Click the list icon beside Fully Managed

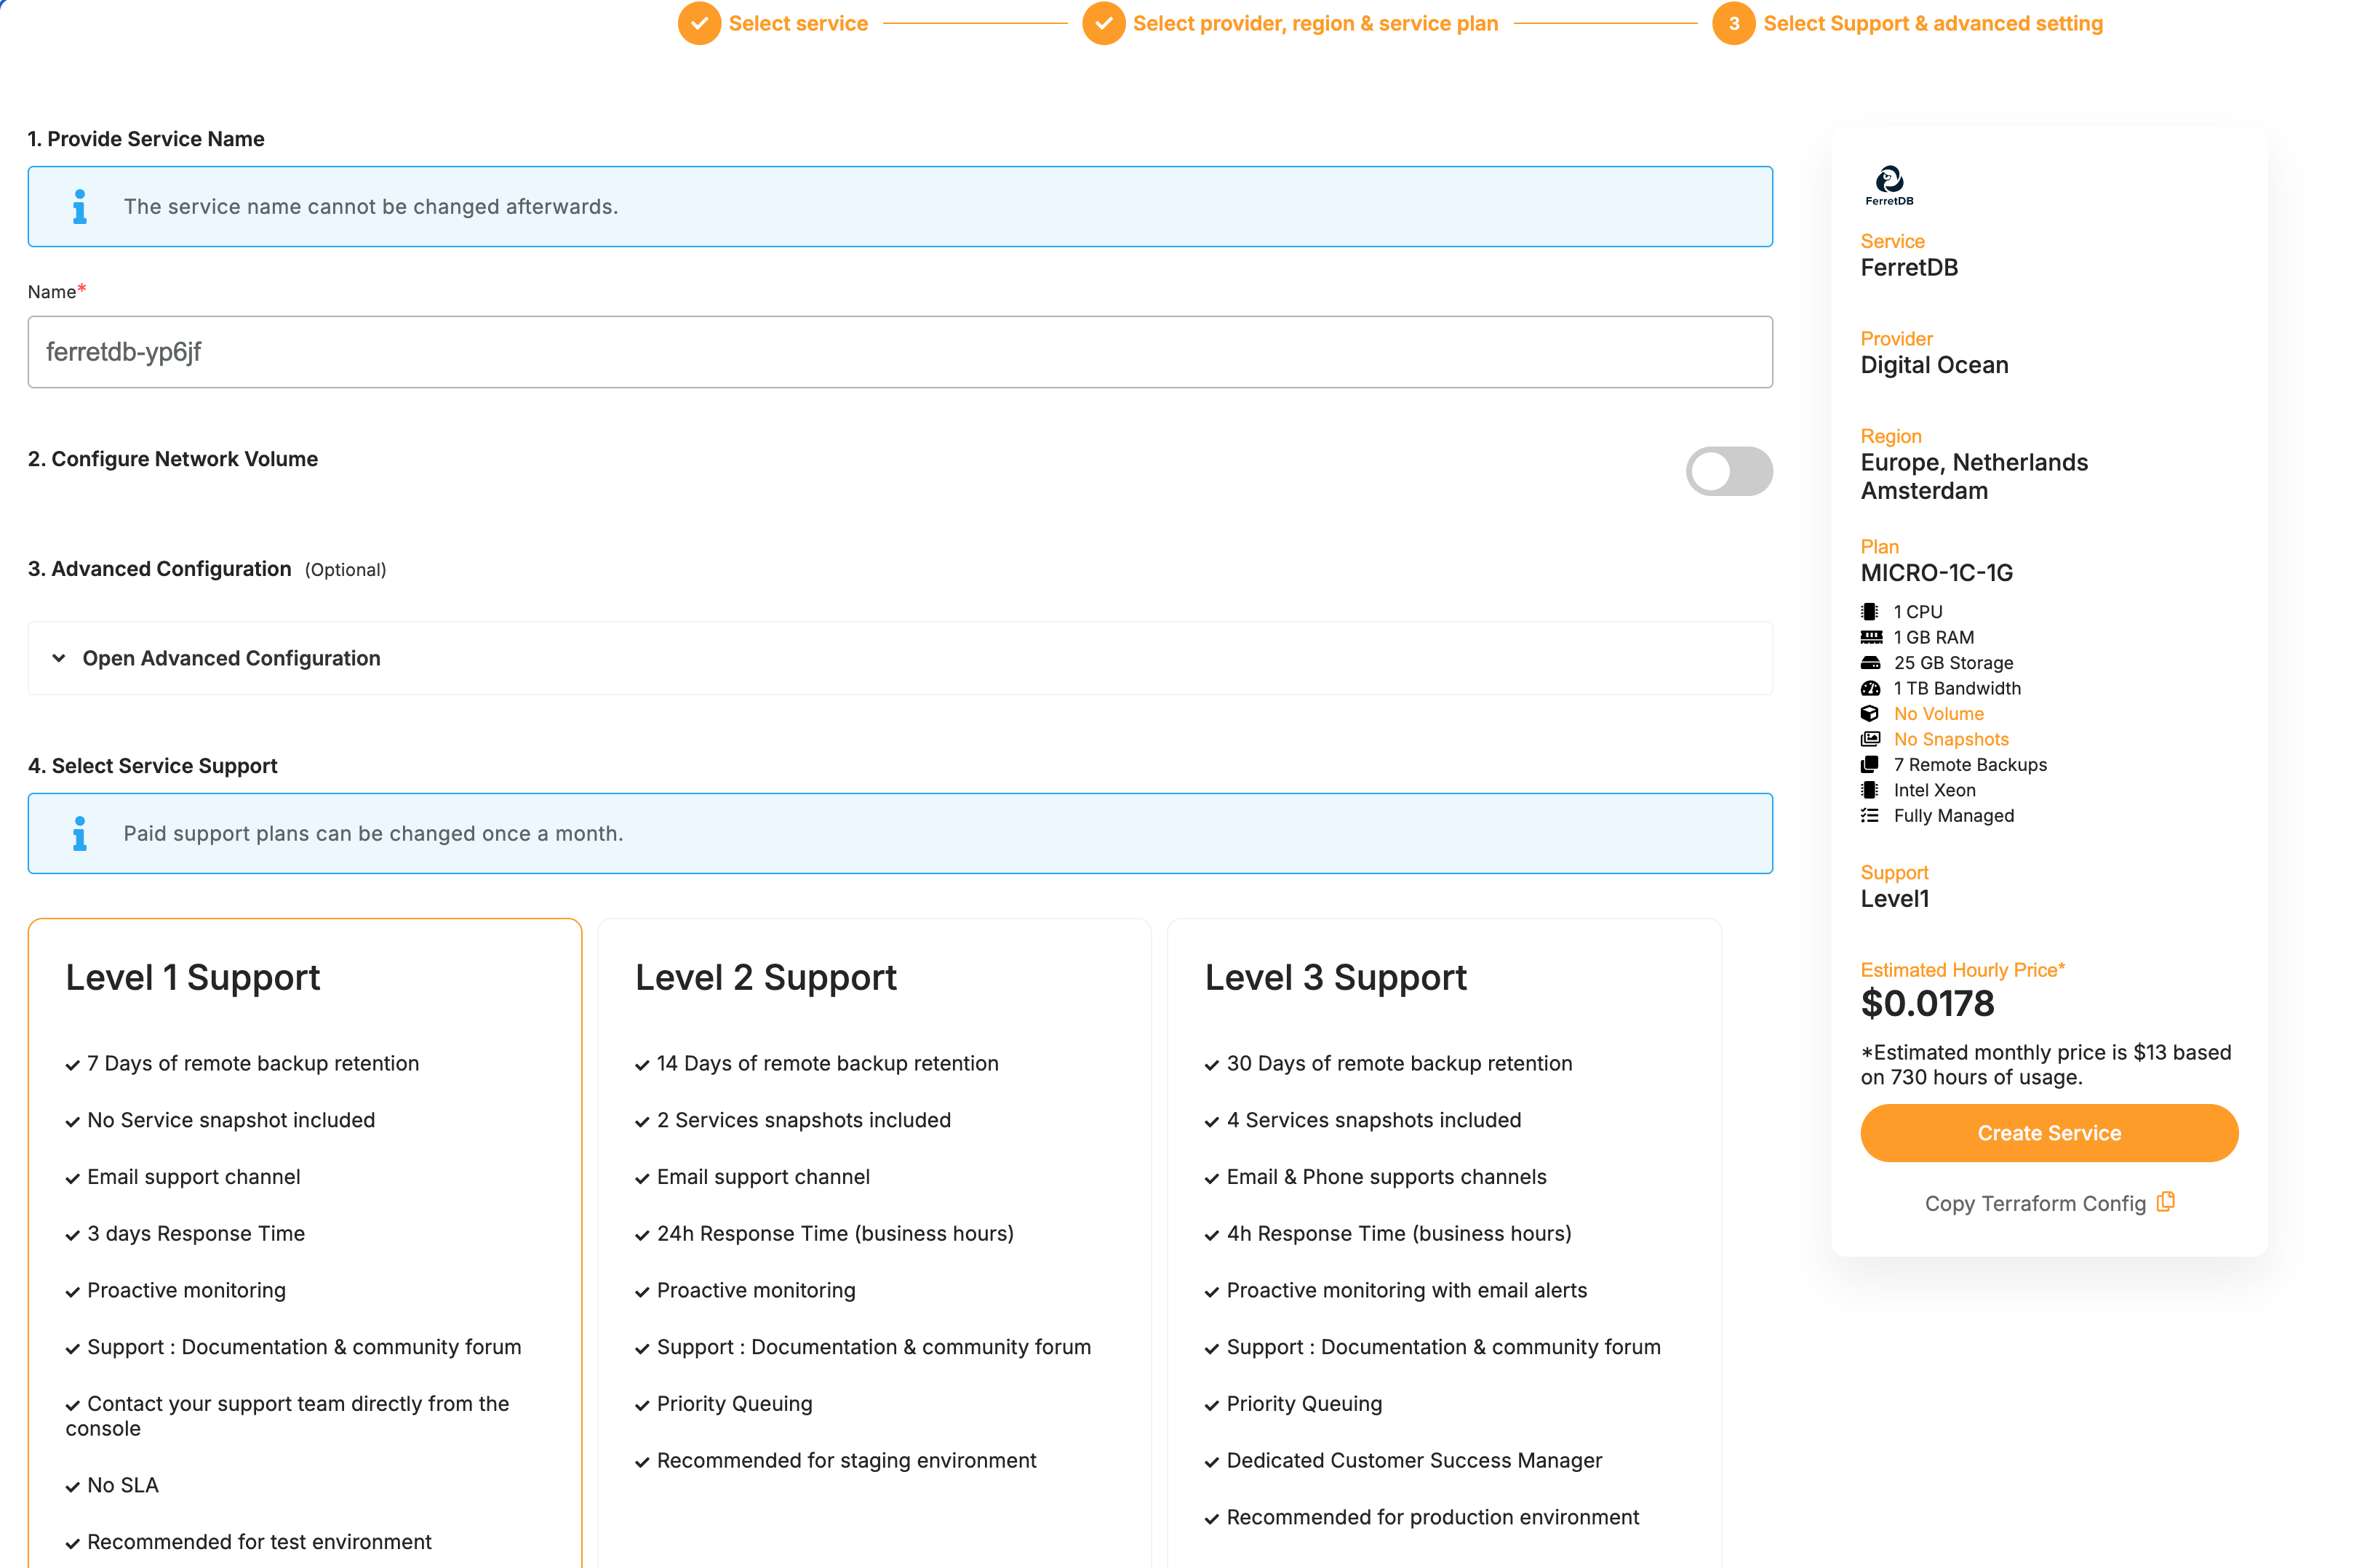[x=1871, y=815]
